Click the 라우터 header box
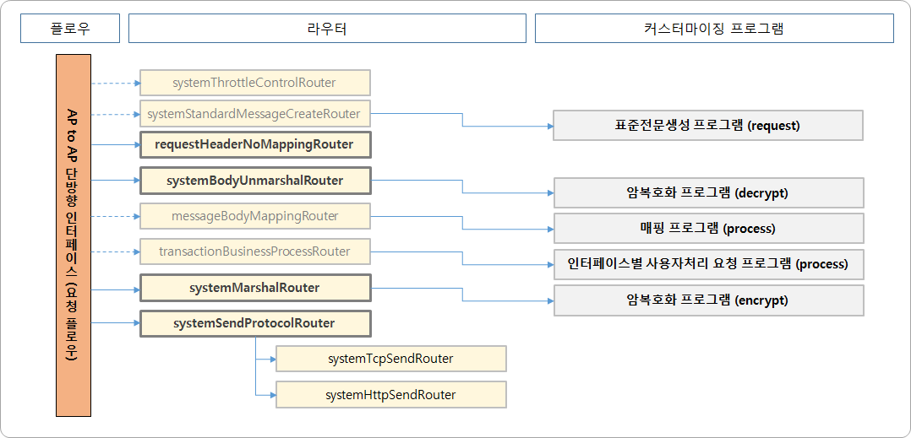This screenshot has height=438, width=911. click(x=327, y=29)
